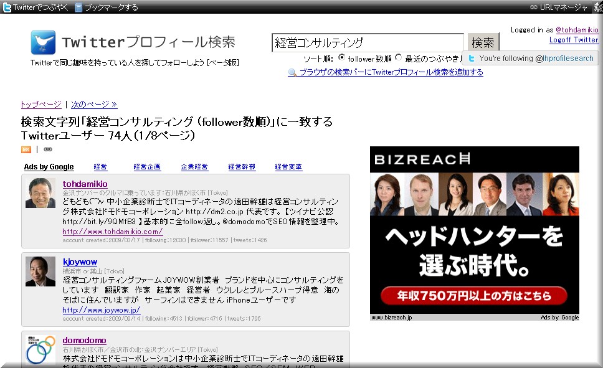The width and height of the screenshot is (603, 368).
Task: Open http://www.tohdamikio.com/ link
Action: click(x=113, y=232)
